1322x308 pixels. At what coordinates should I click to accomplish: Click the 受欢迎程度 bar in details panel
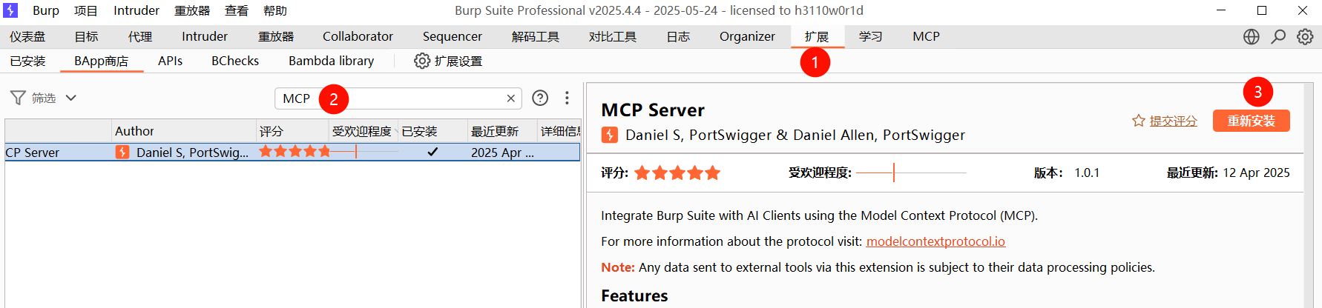911,173
